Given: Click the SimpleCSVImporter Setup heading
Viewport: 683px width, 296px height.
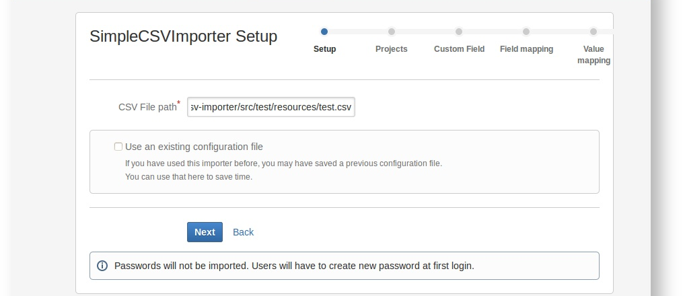Looking at the screenshot, I should pos(183,36).
